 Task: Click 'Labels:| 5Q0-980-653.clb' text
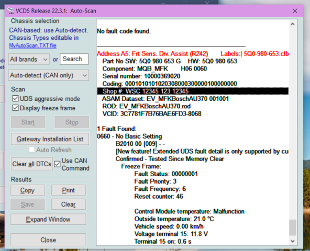coord(254,54)
